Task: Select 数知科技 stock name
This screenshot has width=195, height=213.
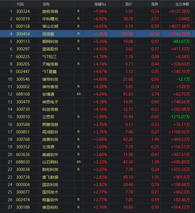Action: pyautogui.click(x=50, y=169)
